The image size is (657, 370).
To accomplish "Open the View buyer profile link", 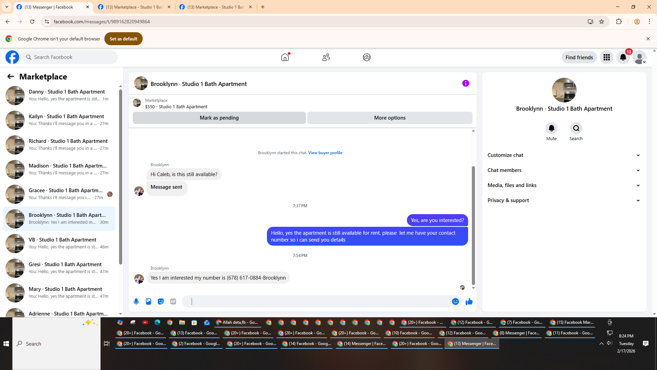I will tap(325, 153).
